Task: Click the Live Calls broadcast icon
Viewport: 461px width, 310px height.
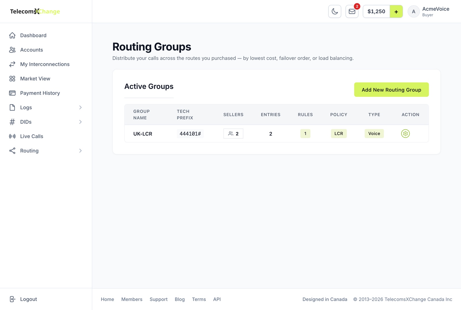Action: [12, 136]
